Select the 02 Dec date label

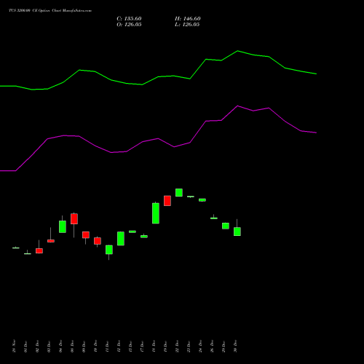click(x=37, y=346)
